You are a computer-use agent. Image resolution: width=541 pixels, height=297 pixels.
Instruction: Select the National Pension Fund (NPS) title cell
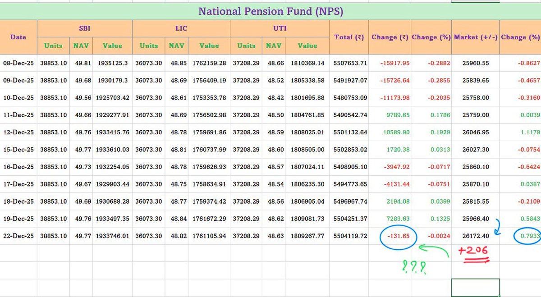coord(270,11)
